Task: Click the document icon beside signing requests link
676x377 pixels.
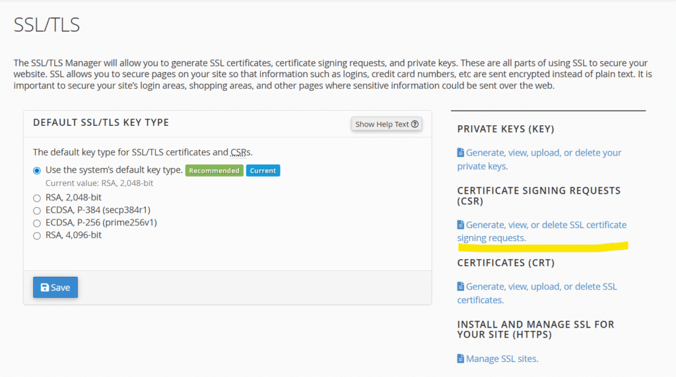Action: (460, 225)
